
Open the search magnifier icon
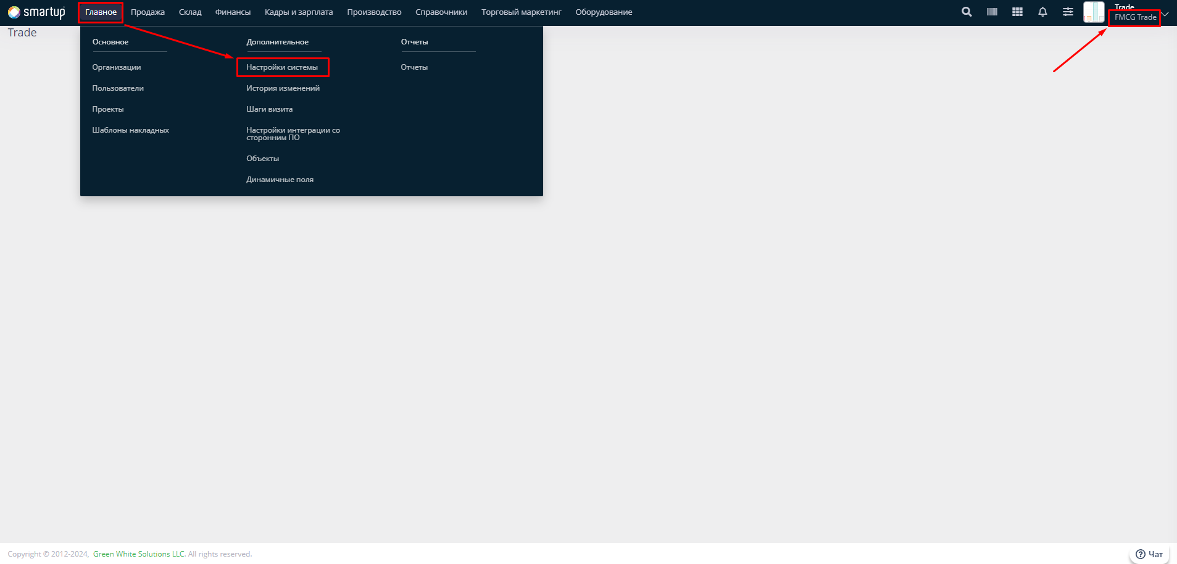(x=967, y=12)
